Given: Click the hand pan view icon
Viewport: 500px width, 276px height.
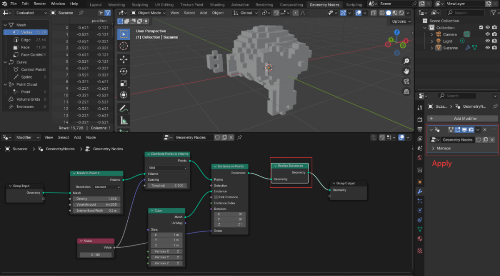Looking at the screenshot, I should coord(406,71).
